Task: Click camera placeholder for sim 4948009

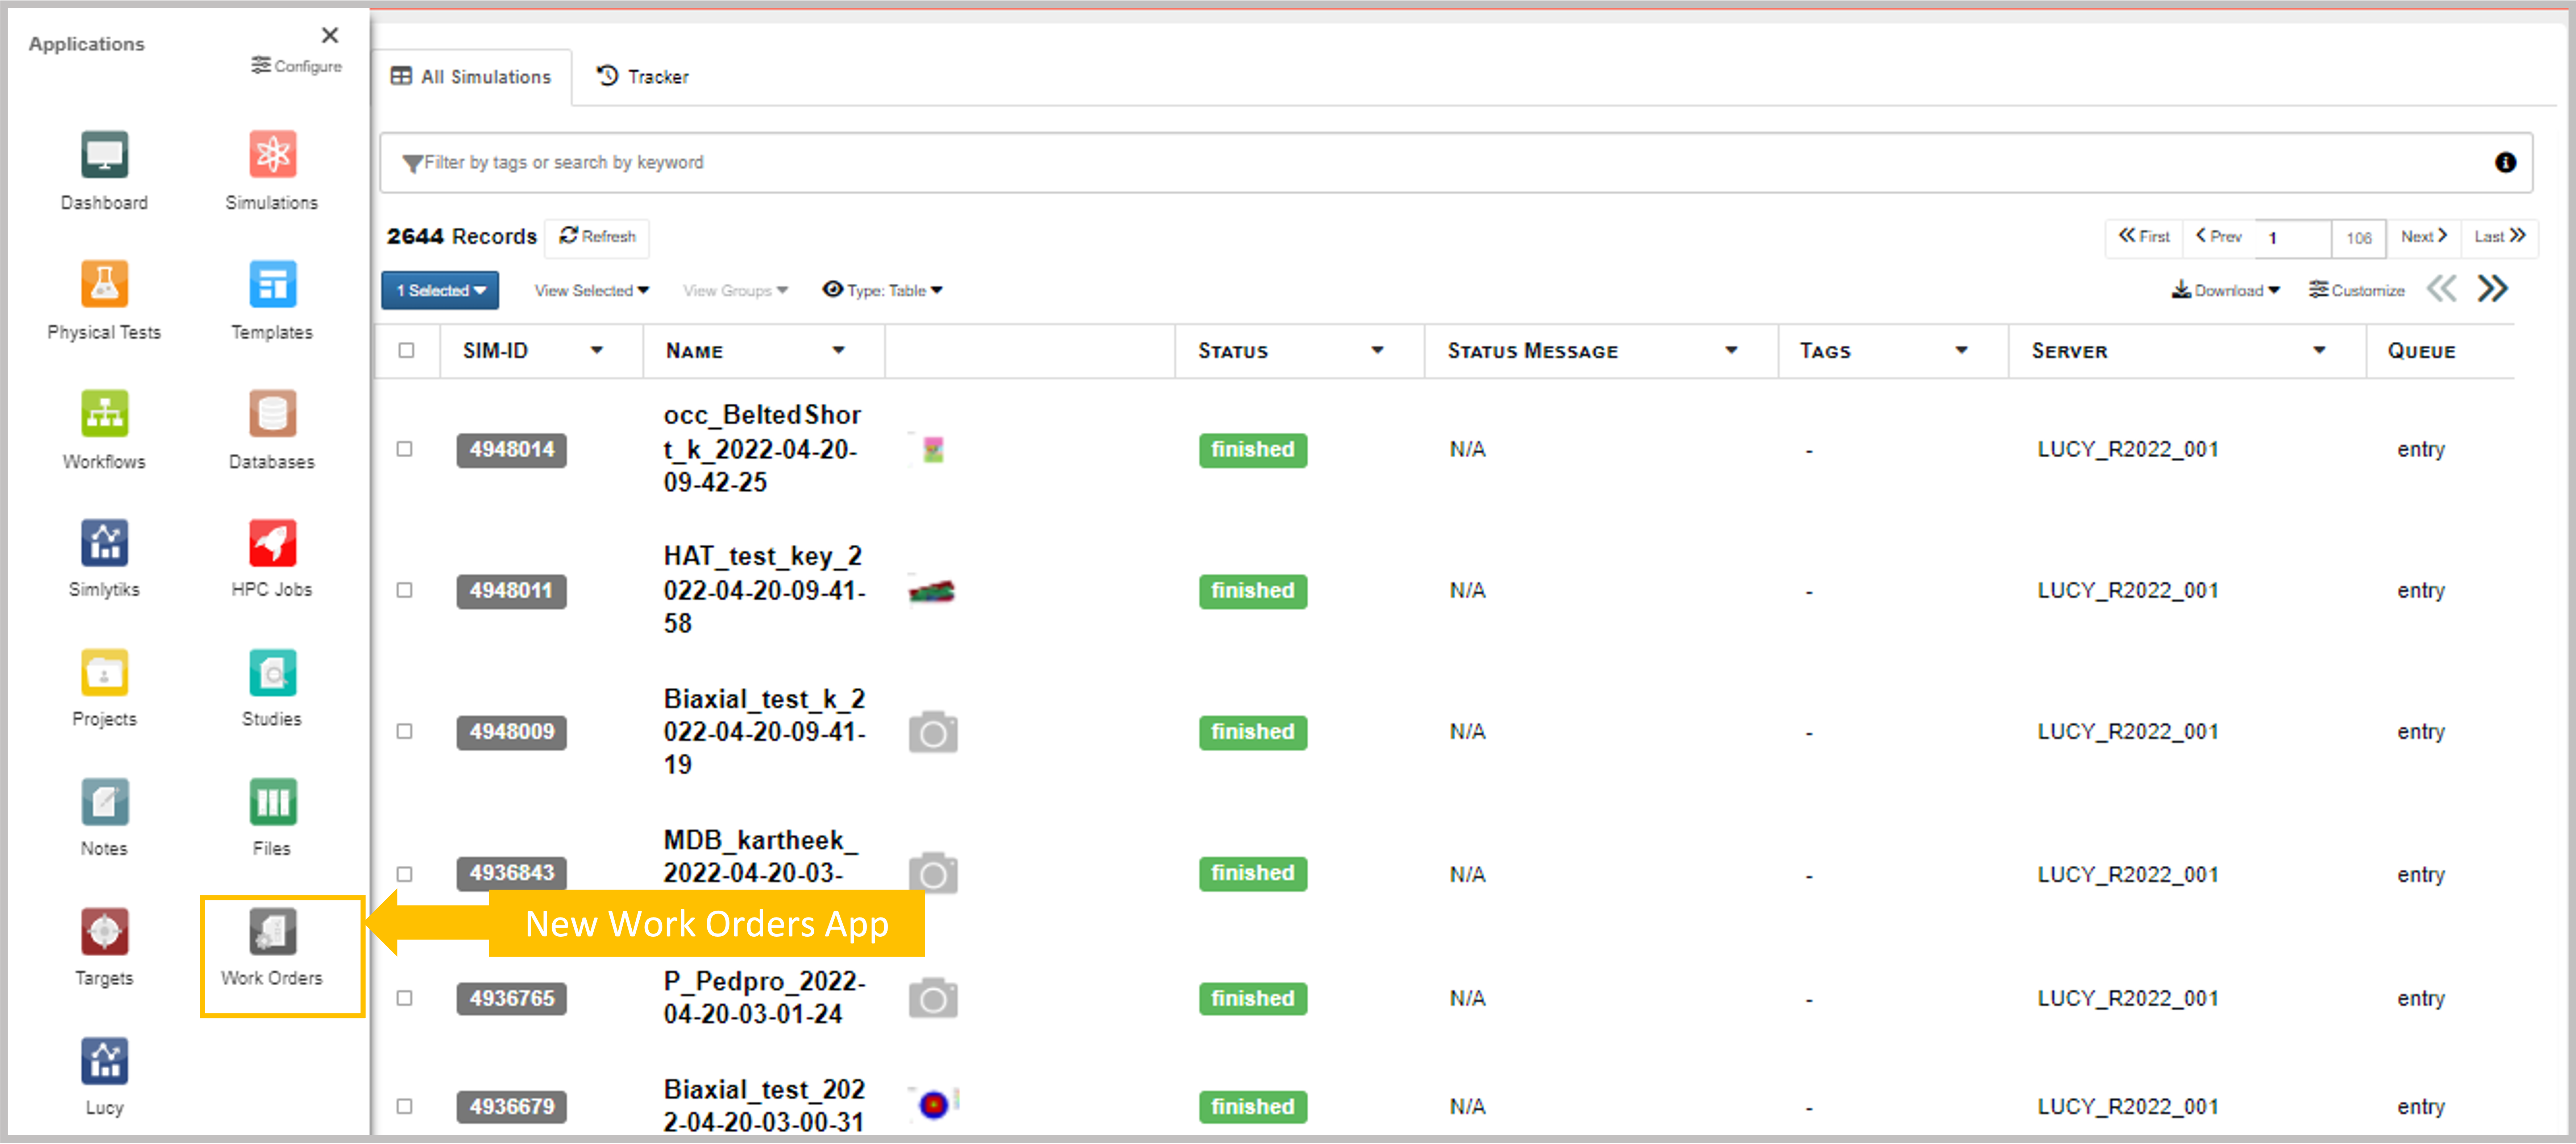Action: (932, 732)
